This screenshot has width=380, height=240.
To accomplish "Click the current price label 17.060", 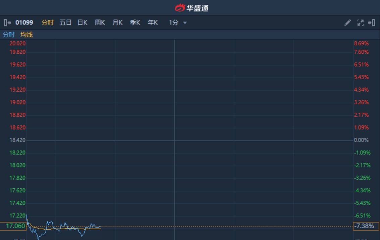I will pos(15,226).
